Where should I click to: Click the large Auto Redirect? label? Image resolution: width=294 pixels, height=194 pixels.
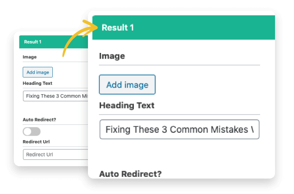(x=130, y=174)
